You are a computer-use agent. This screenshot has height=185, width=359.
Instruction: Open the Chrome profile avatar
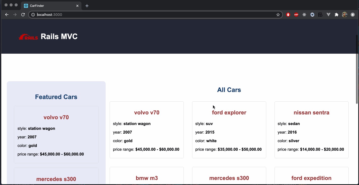pos(345,15)
